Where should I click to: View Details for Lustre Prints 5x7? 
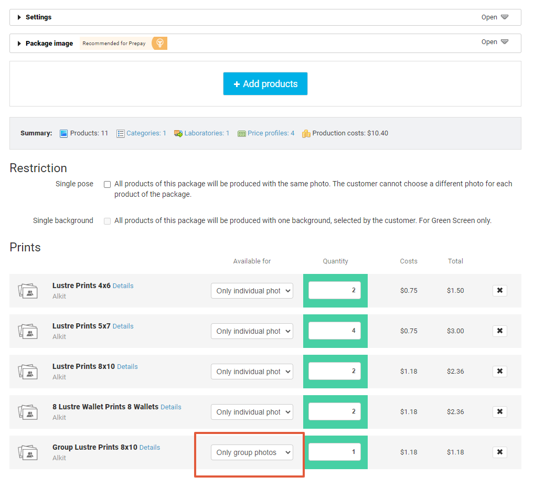coord(123,326)
